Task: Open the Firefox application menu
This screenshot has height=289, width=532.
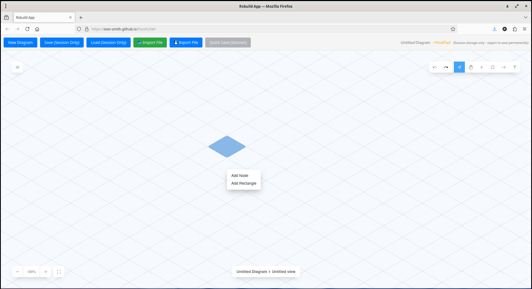Action: point(525,29)
